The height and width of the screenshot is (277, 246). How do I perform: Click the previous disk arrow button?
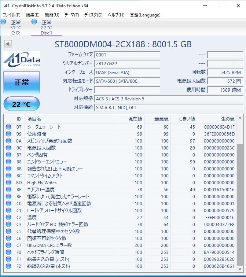pyautogui.click(x=8, y=44)
